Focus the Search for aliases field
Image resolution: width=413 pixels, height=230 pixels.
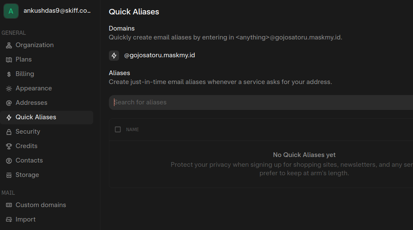(255, 102)
